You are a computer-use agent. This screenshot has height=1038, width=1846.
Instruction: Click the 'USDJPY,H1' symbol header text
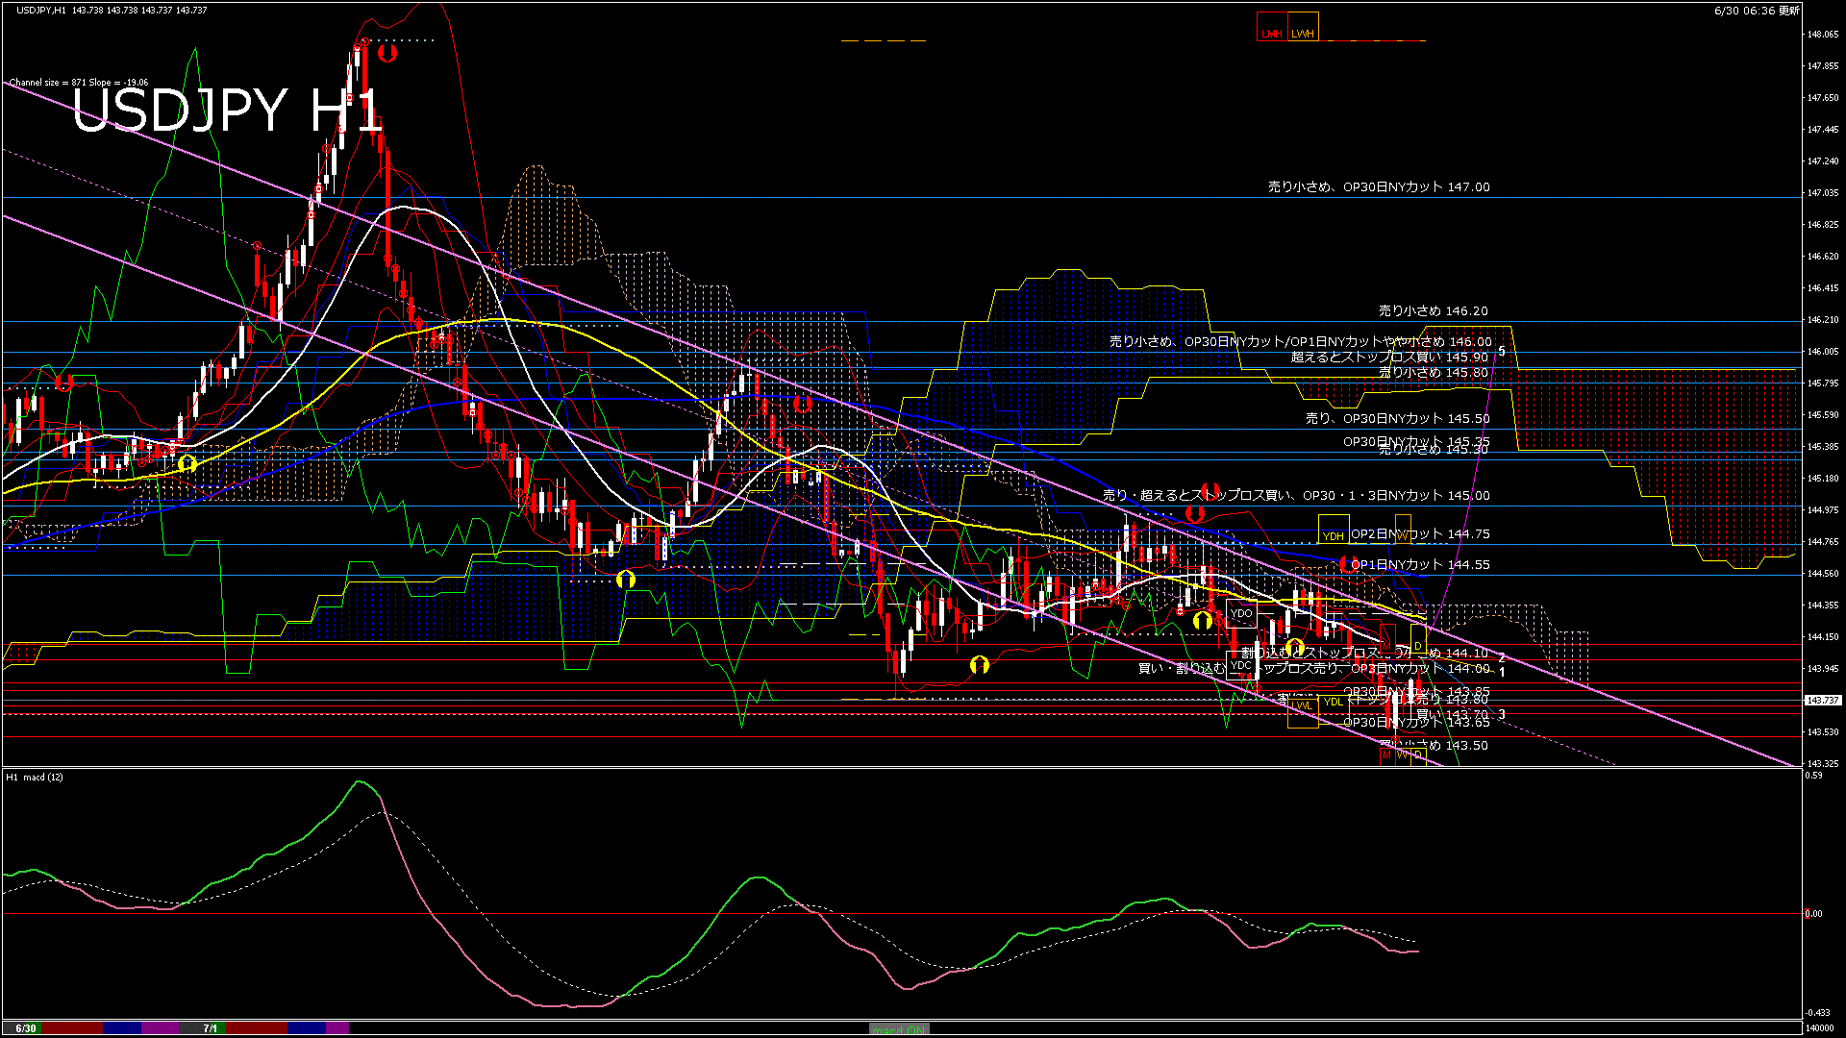[x=41, y=10]
